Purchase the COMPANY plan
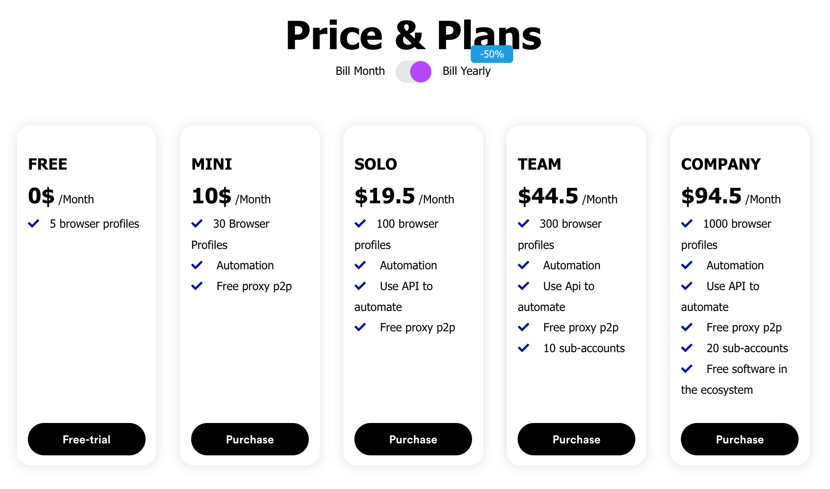Viewport: 830px width, 489px height. [x=740, y=439]
